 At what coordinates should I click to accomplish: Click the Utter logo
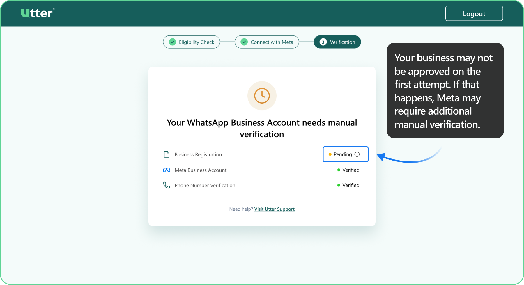click(x=38, y=13)
